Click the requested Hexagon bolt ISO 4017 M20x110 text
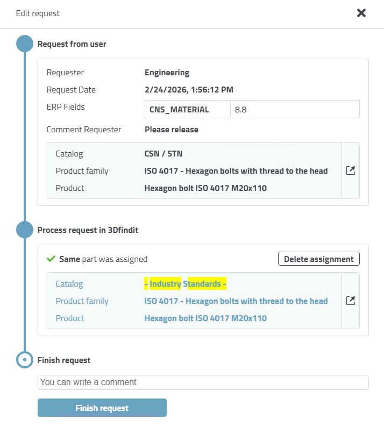The height and width of the screenshot is (441, 384). pos(205,188)
